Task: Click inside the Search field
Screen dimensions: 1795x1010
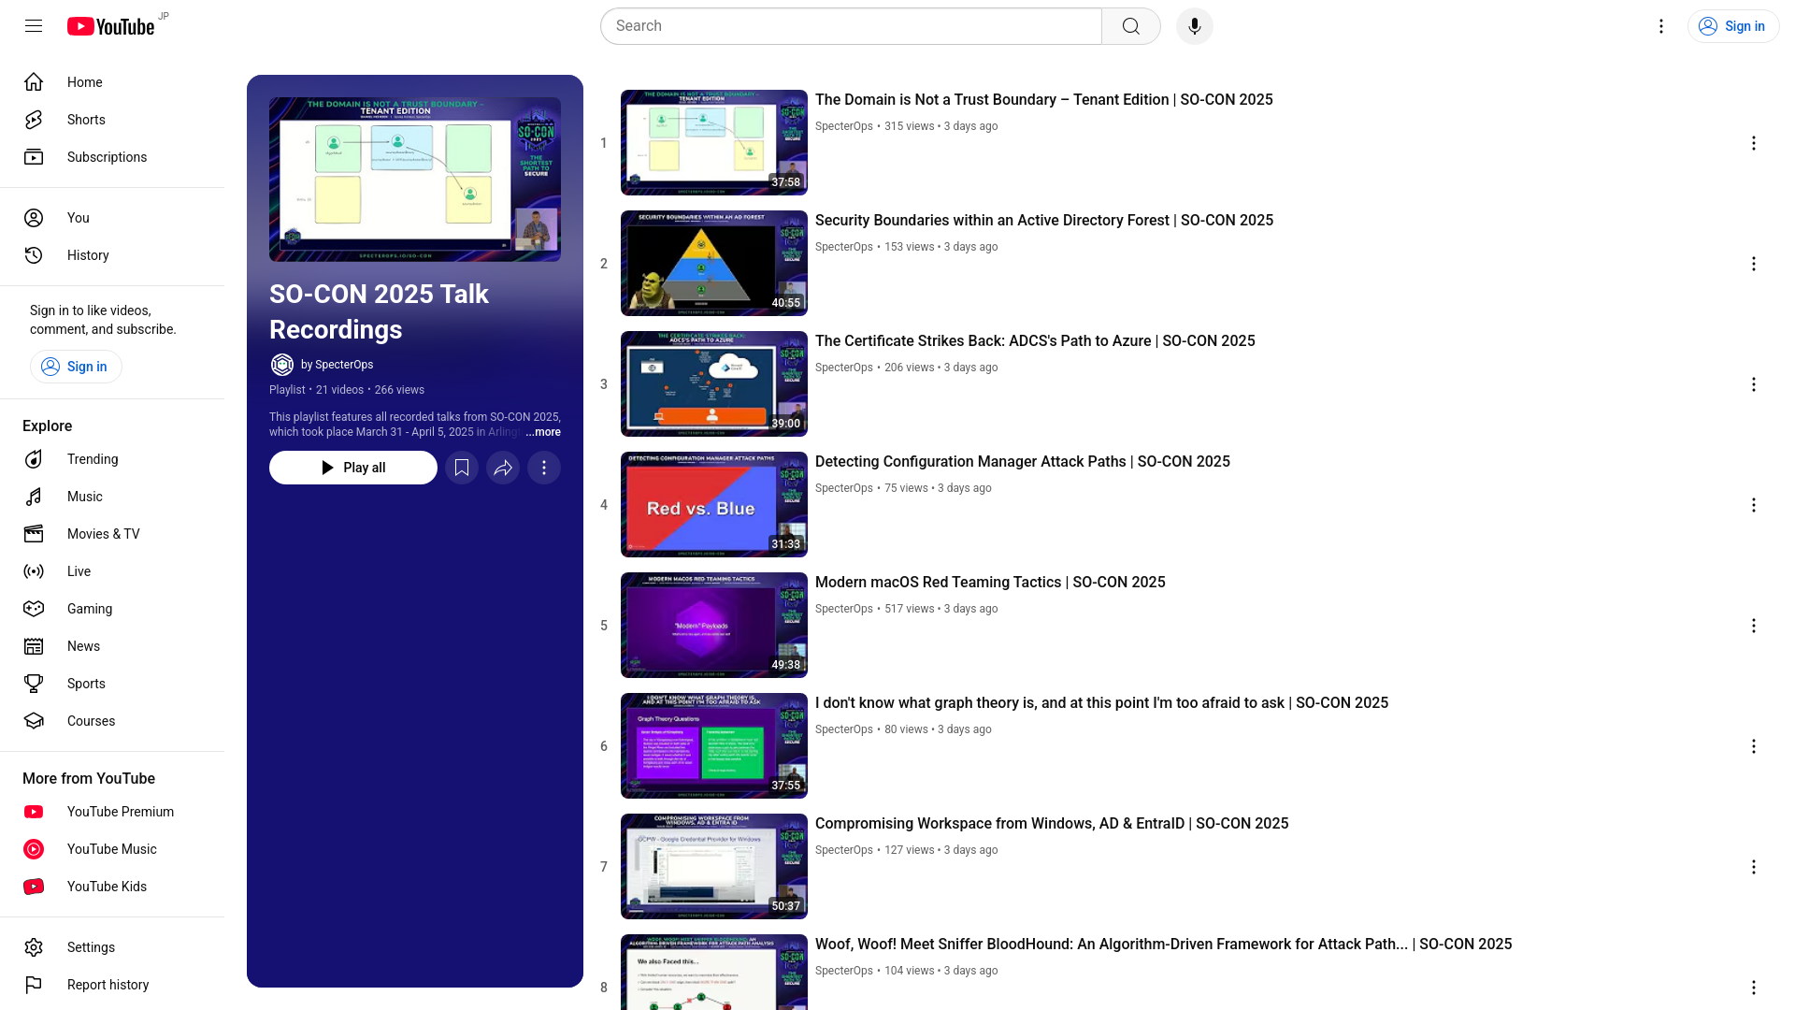Action: pos(851,26)
